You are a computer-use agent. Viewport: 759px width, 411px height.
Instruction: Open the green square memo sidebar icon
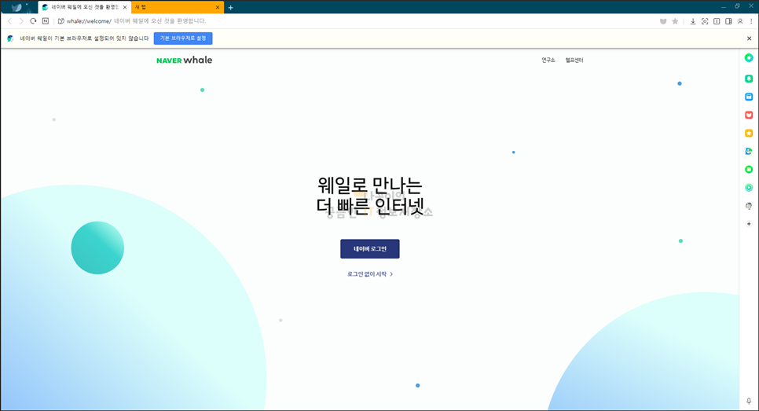[749, 170]
